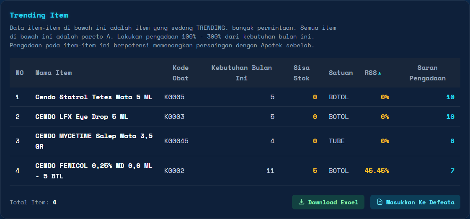
Task: Click the 45.45% RSS value
Action: (376, 171)
